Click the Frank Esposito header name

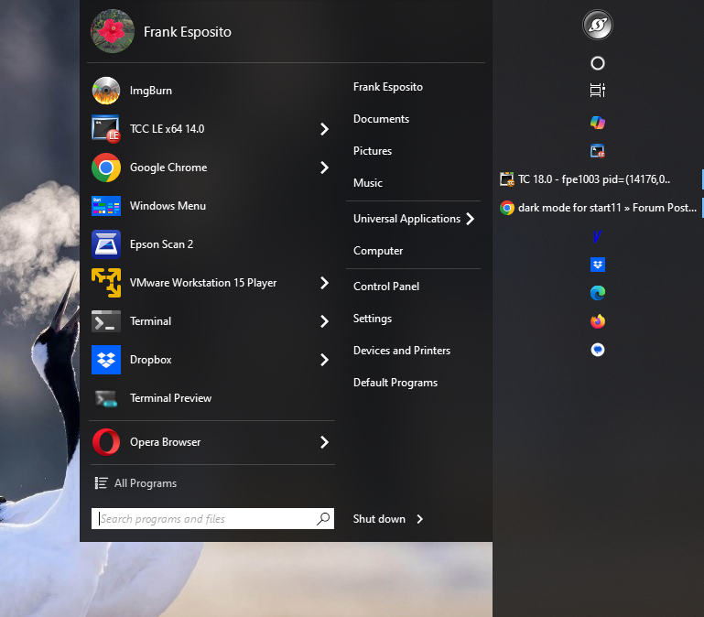188,32
